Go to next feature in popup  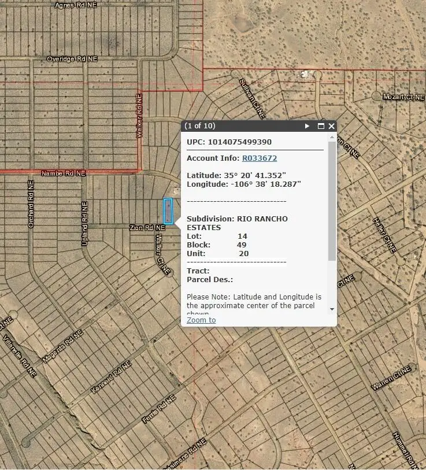pos(308,126)
